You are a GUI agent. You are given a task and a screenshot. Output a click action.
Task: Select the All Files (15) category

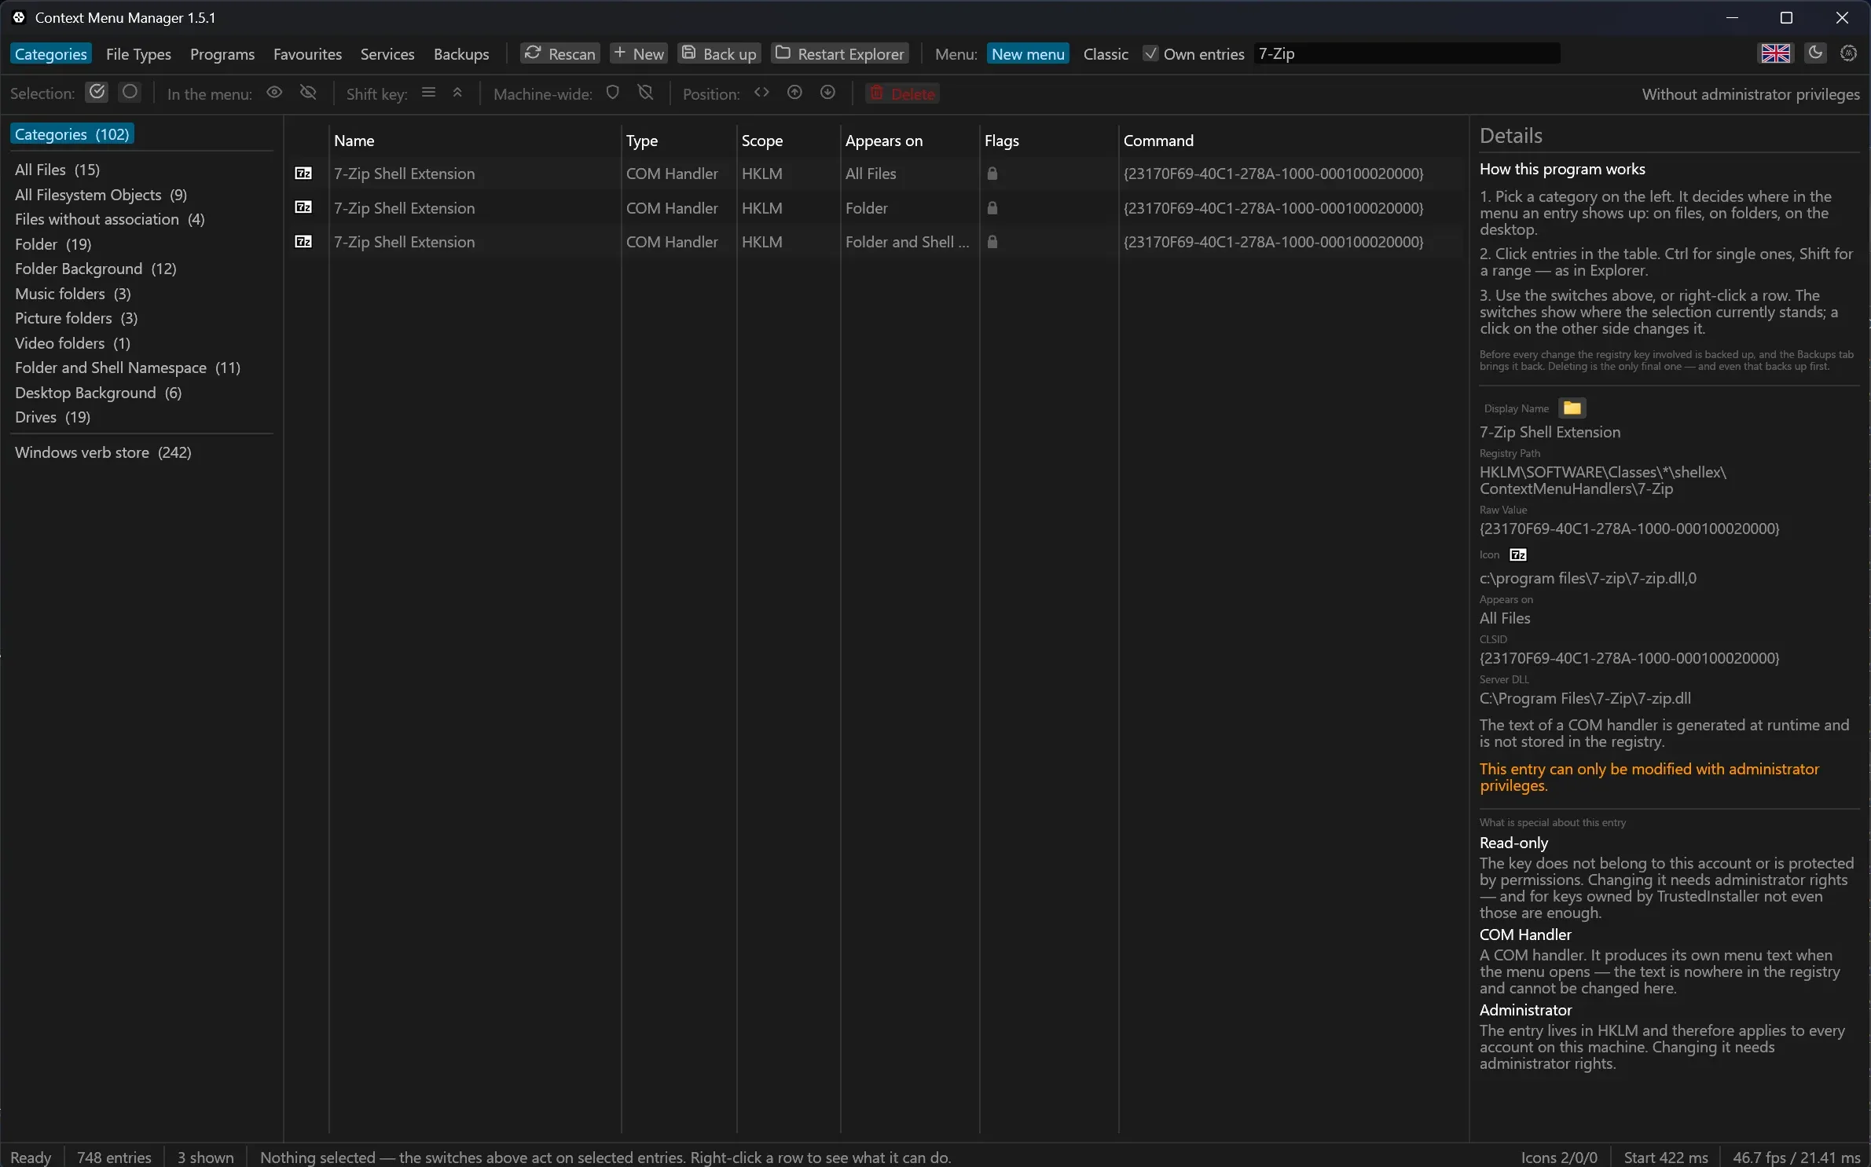click(57, 169)
